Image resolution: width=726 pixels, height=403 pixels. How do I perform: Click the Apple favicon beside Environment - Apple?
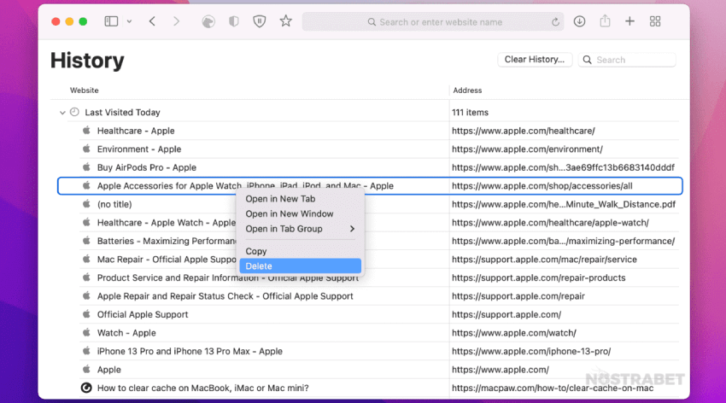click(x=86, y=149)
